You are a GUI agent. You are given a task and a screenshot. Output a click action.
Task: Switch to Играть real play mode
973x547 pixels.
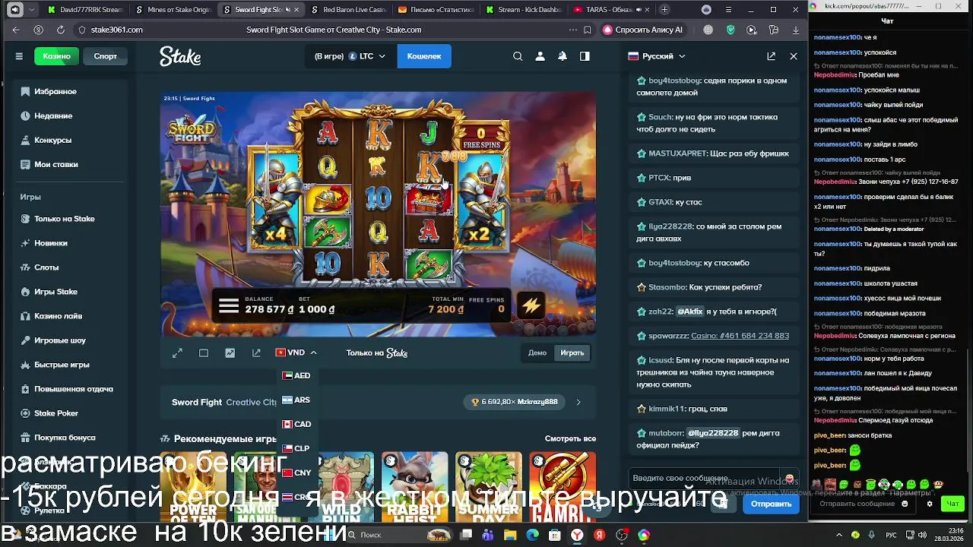572,353
